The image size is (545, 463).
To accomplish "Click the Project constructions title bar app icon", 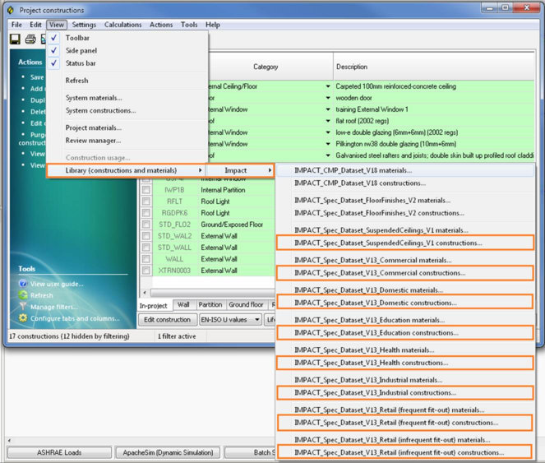I will tap(10, 10).
